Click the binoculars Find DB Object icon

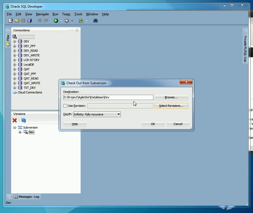96,21
